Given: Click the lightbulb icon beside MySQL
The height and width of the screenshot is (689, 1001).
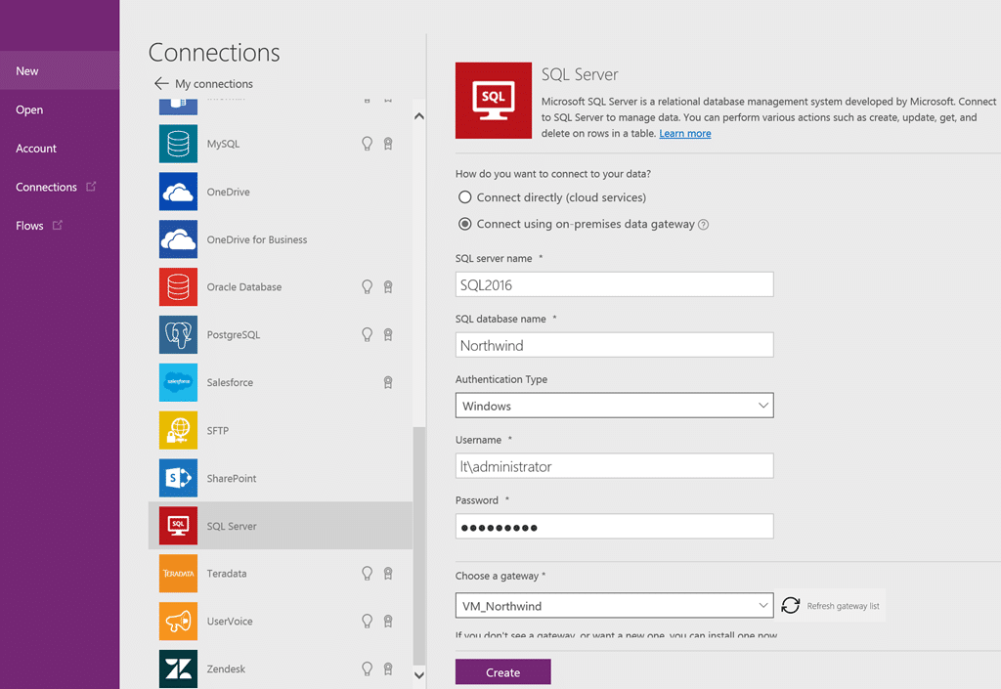Looking at the screenshot, I should pyautogui.click(x=368, y=144).
